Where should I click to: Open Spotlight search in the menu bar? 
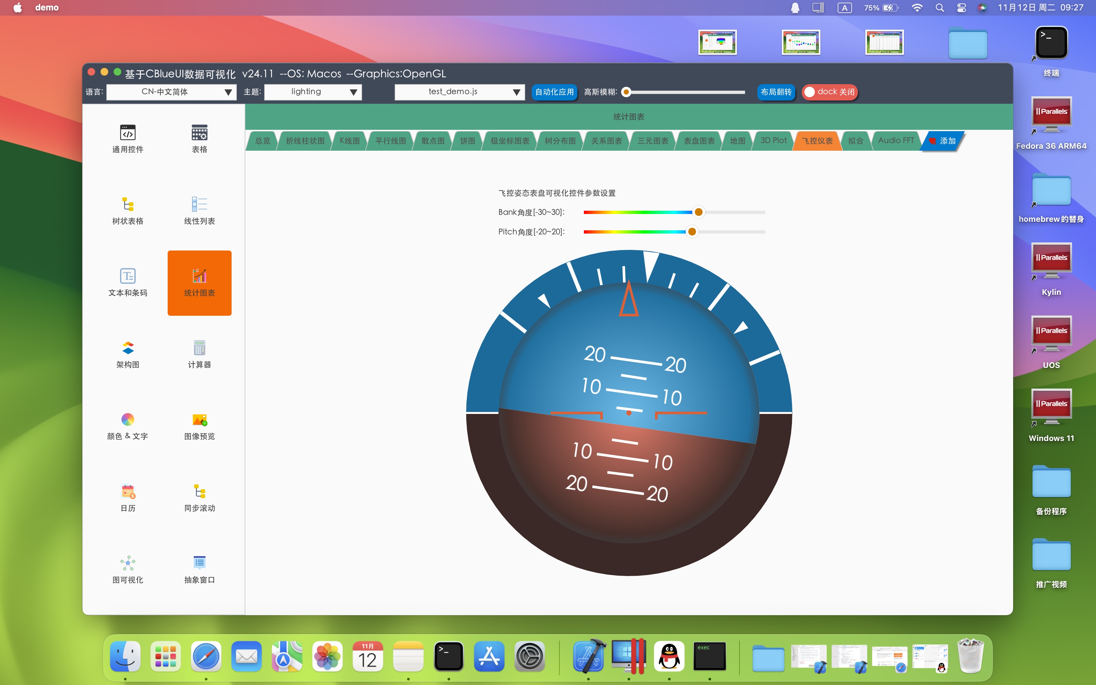click(x=940, y=8)
